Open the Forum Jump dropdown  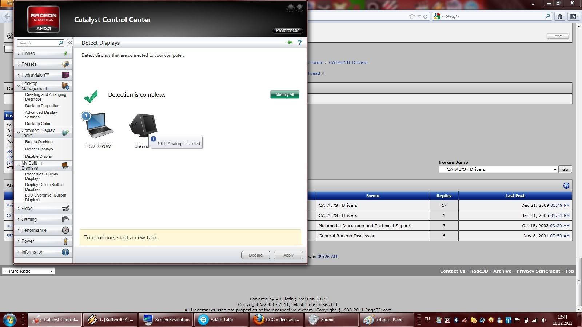click(x=498, y=169)
